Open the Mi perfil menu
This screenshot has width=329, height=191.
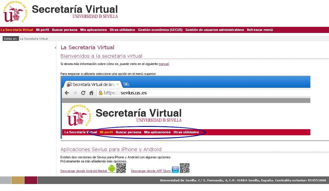coord(42,30)
